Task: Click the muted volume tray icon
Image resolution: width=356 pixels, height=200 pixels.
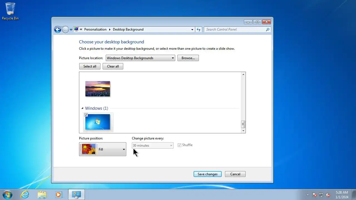Action: pos(328,195)
